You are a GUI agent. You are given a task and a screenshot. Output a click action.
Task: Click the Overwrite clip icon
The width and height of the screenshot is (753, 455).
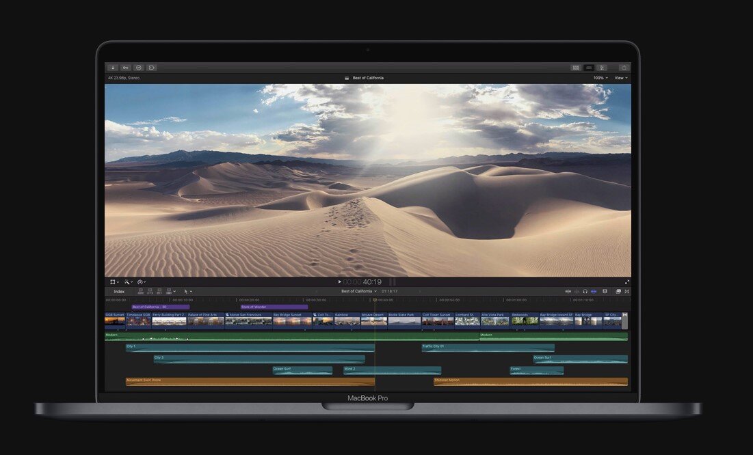point(168,291)
